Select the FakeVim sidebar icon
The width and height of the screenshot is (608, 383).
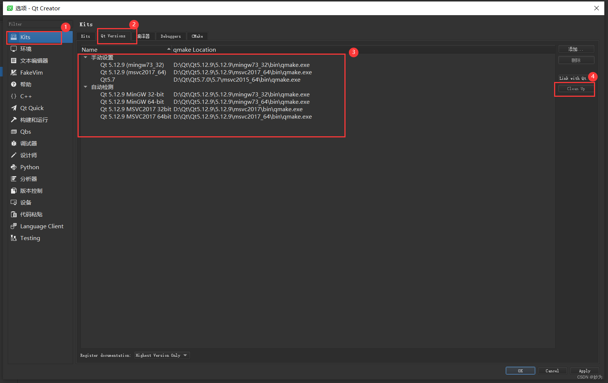pyautogui.click(x=31, y=72)
